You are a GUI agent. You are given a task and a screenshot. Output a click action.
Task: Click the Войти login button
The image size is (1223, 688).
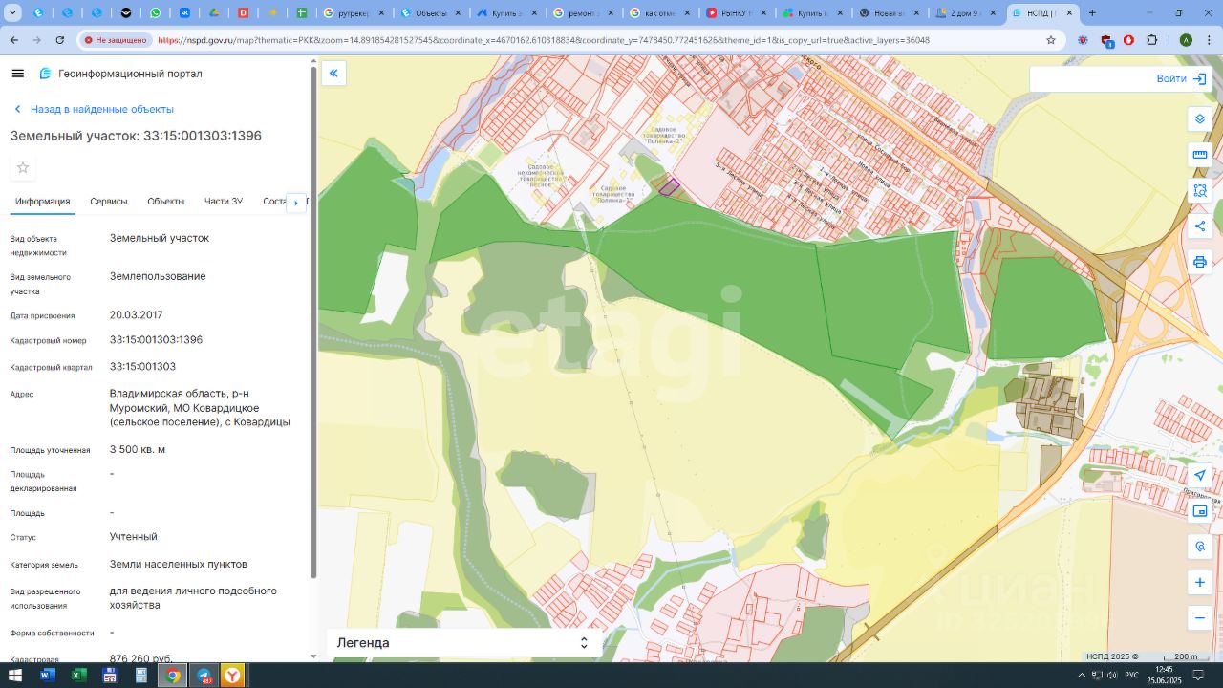point(1180,79)
